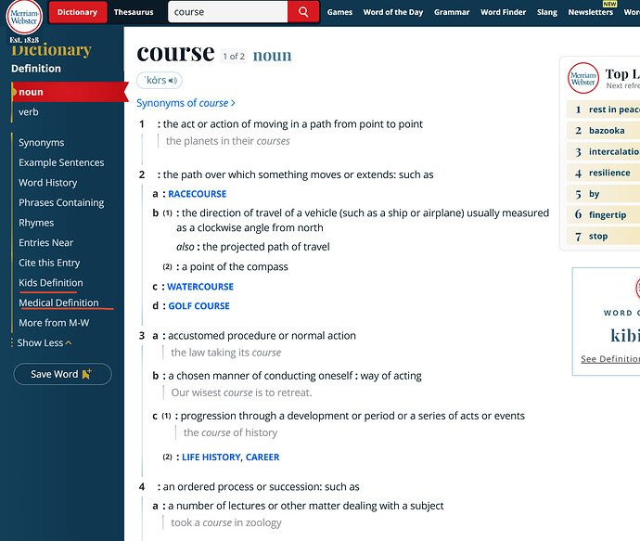Click the red magnifier search button
This screenshot has height=541, width=640.
point(303,12)
